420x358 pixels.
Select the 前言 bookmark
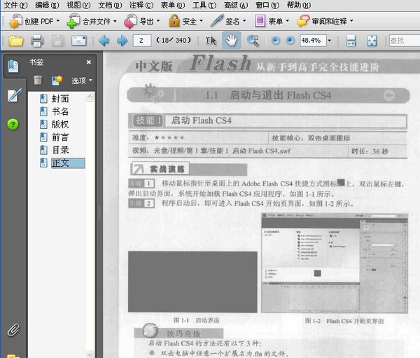point(60,137)
